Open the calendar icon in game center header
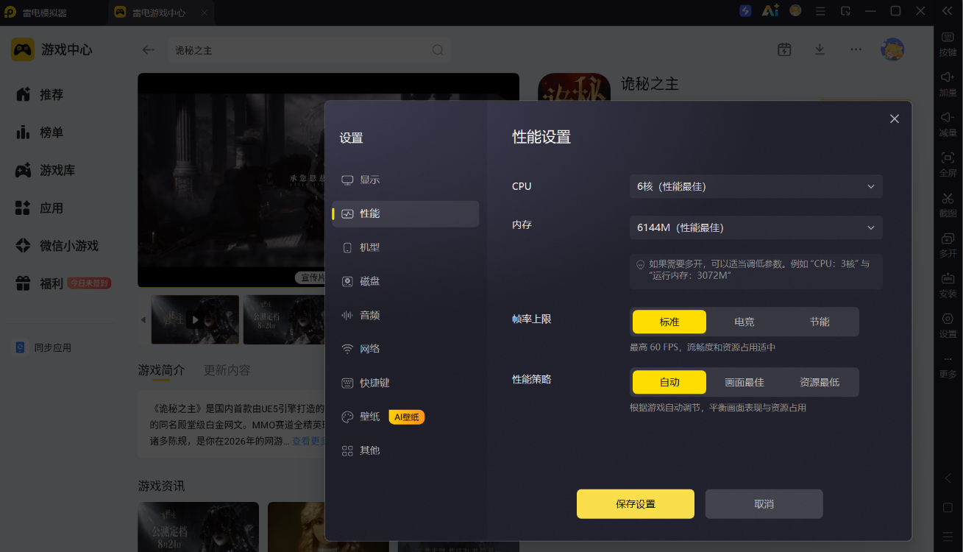This screenshot has height=552, width=963. tap(784, 49)
